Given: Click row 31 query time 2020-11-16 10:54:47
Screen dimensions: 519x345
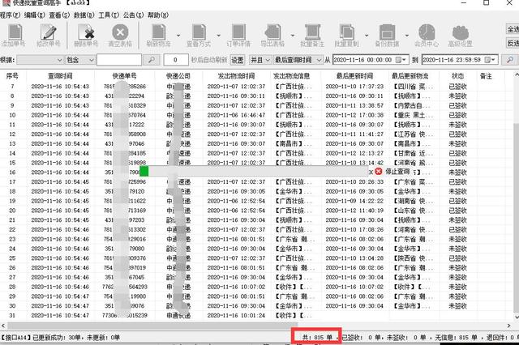Looking at the screenshot, I should click(60, 316).
